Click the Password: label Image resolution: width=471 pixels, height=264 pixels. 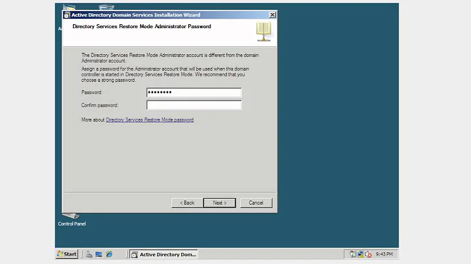point(92,92)
